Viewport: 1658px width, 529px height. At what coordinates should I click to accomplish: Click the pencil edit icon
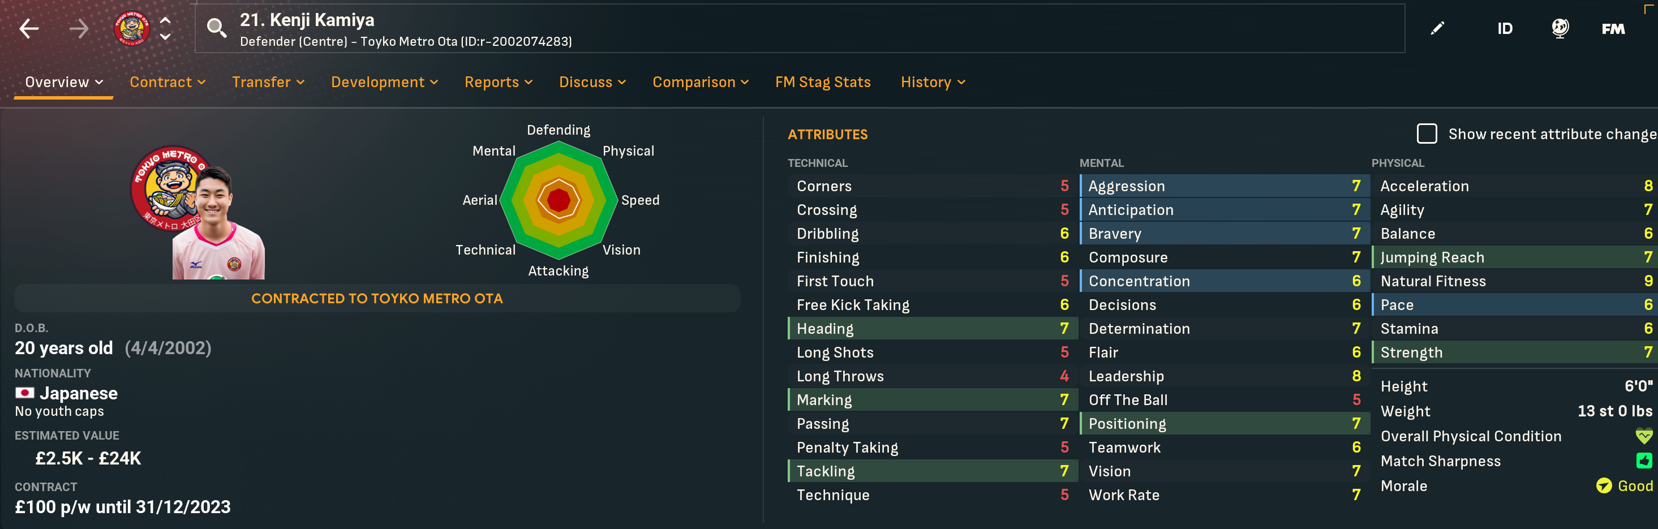tap(1437, 28)
